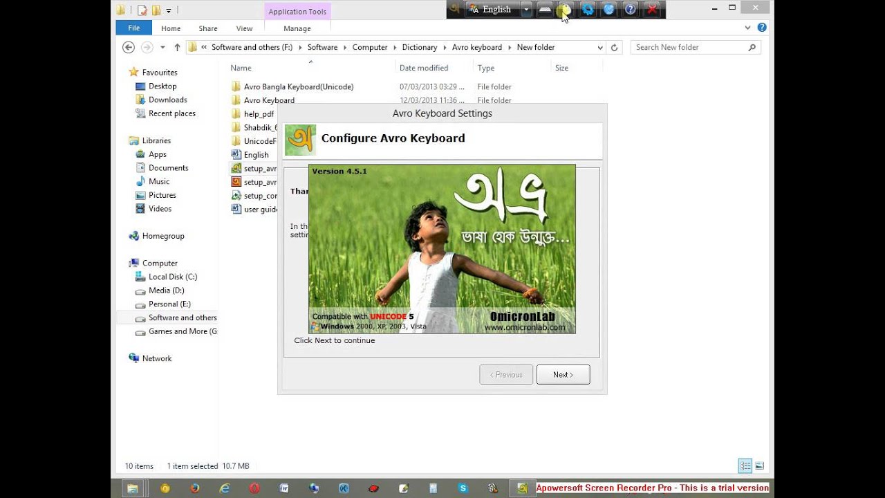Open Skype from the taskbar
This screenshot has width=885, height=498.
pos(463,488)
